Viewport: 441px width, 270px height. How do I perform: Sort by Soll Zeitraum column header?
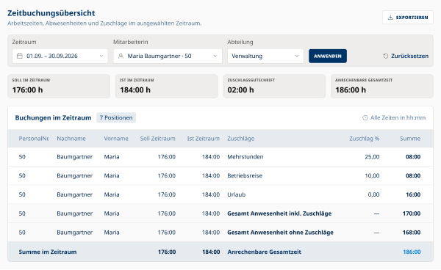point(158,139)
